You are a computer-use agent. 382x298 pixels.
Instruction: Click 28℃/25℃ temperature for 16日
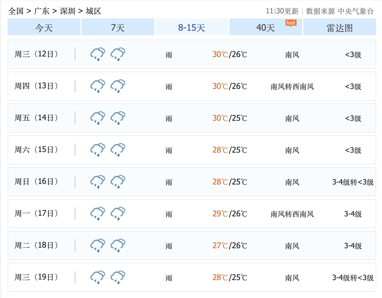coord(230,182)
